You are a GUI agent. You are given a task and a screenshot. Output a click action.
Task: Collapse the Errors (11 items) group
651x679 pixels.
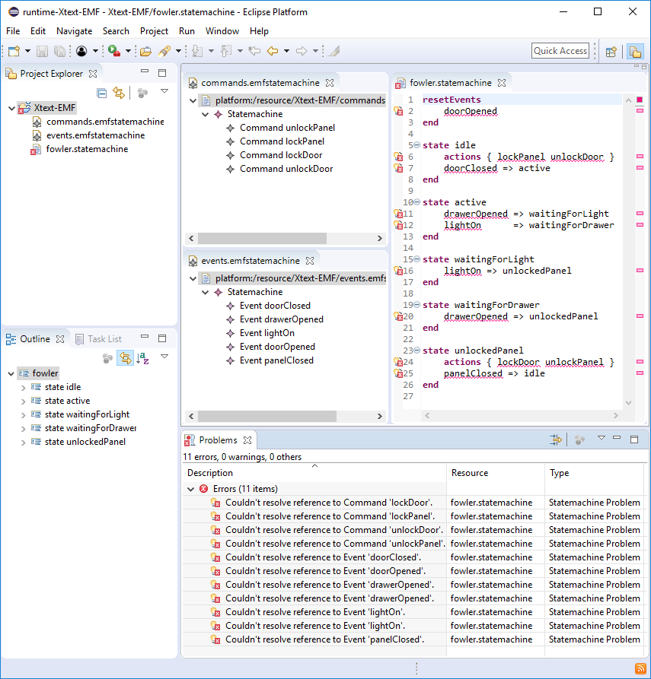(x=191, y=489)
